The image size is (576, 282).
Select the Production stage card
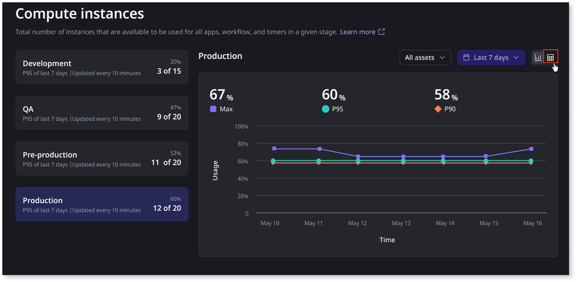pos(102,204)
